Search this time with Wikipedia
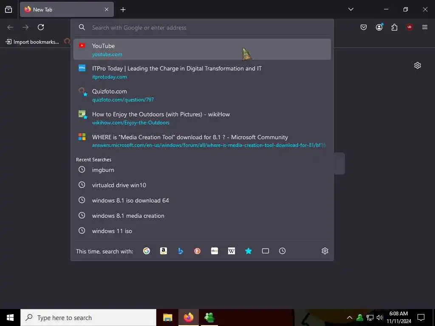The width and height of the screenshot is (435, 326). click(x=232, y=251)
